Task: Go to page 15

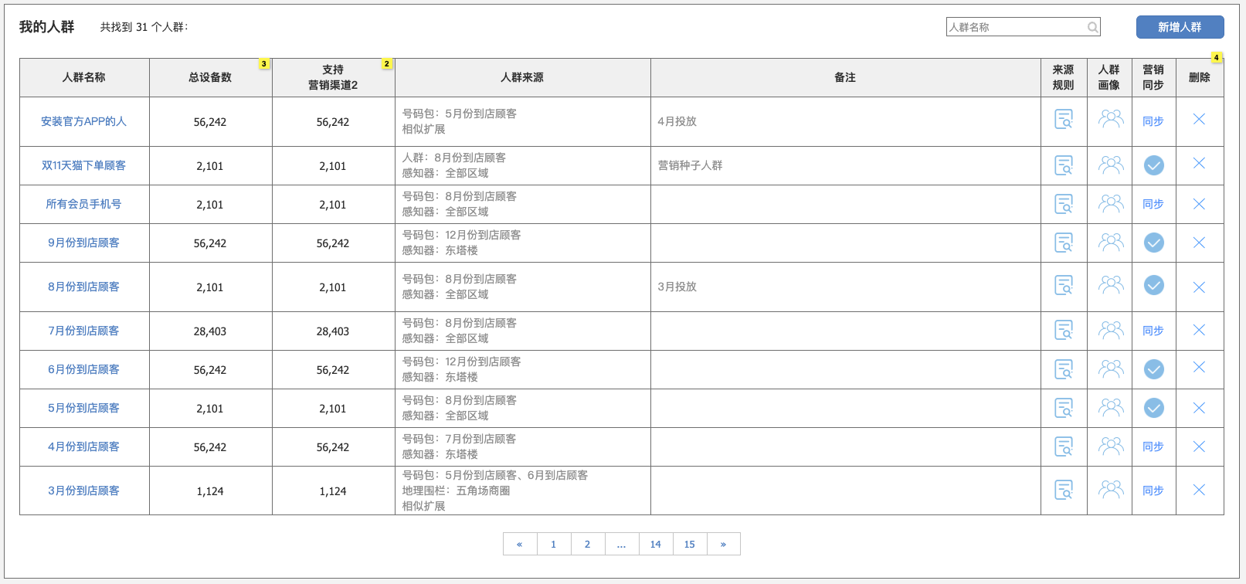Action: pos(690,544)
